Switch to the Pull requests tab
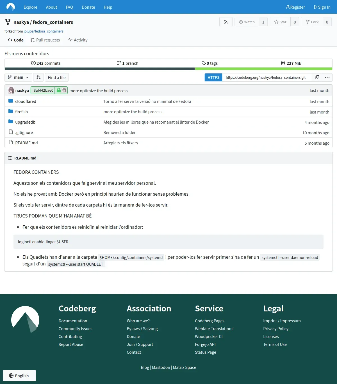Image resolution: width=337 pixels, height=384 pixels. pyautogui.click(x=45, y=40)
